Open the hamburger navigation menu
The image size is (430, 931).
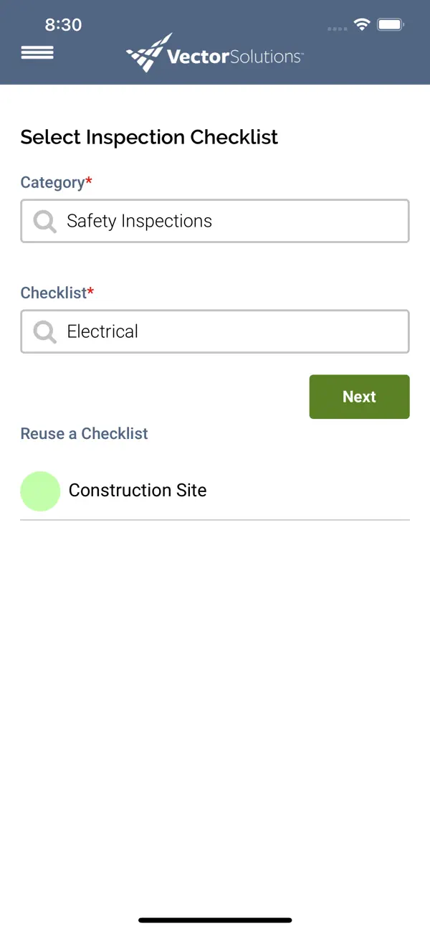point(37,52)
